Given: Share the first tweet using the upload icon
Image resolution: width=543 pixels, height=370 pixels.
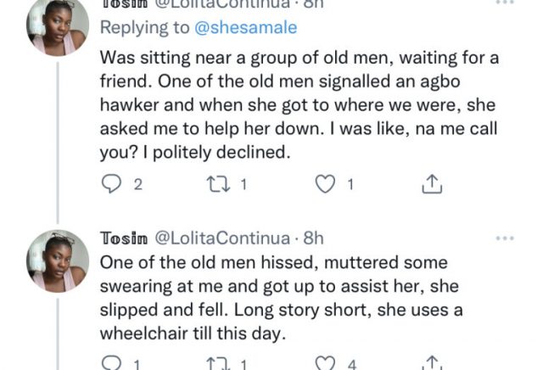Looking at the screenshot, I should tap(431, 185).
